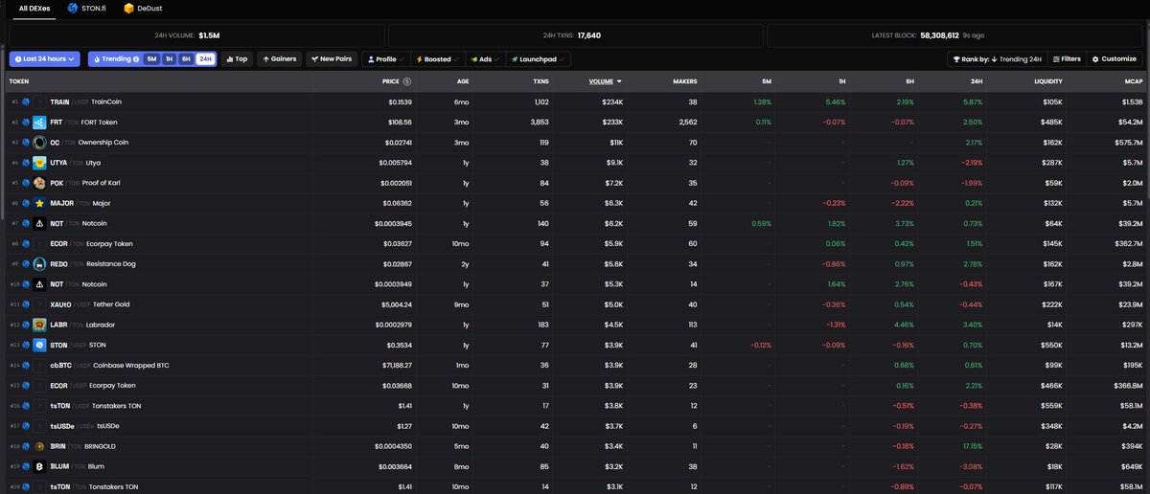This screenshot has height=494, width=1150.
Task: Click the Major star logo icon
Action: pos(40,203)
